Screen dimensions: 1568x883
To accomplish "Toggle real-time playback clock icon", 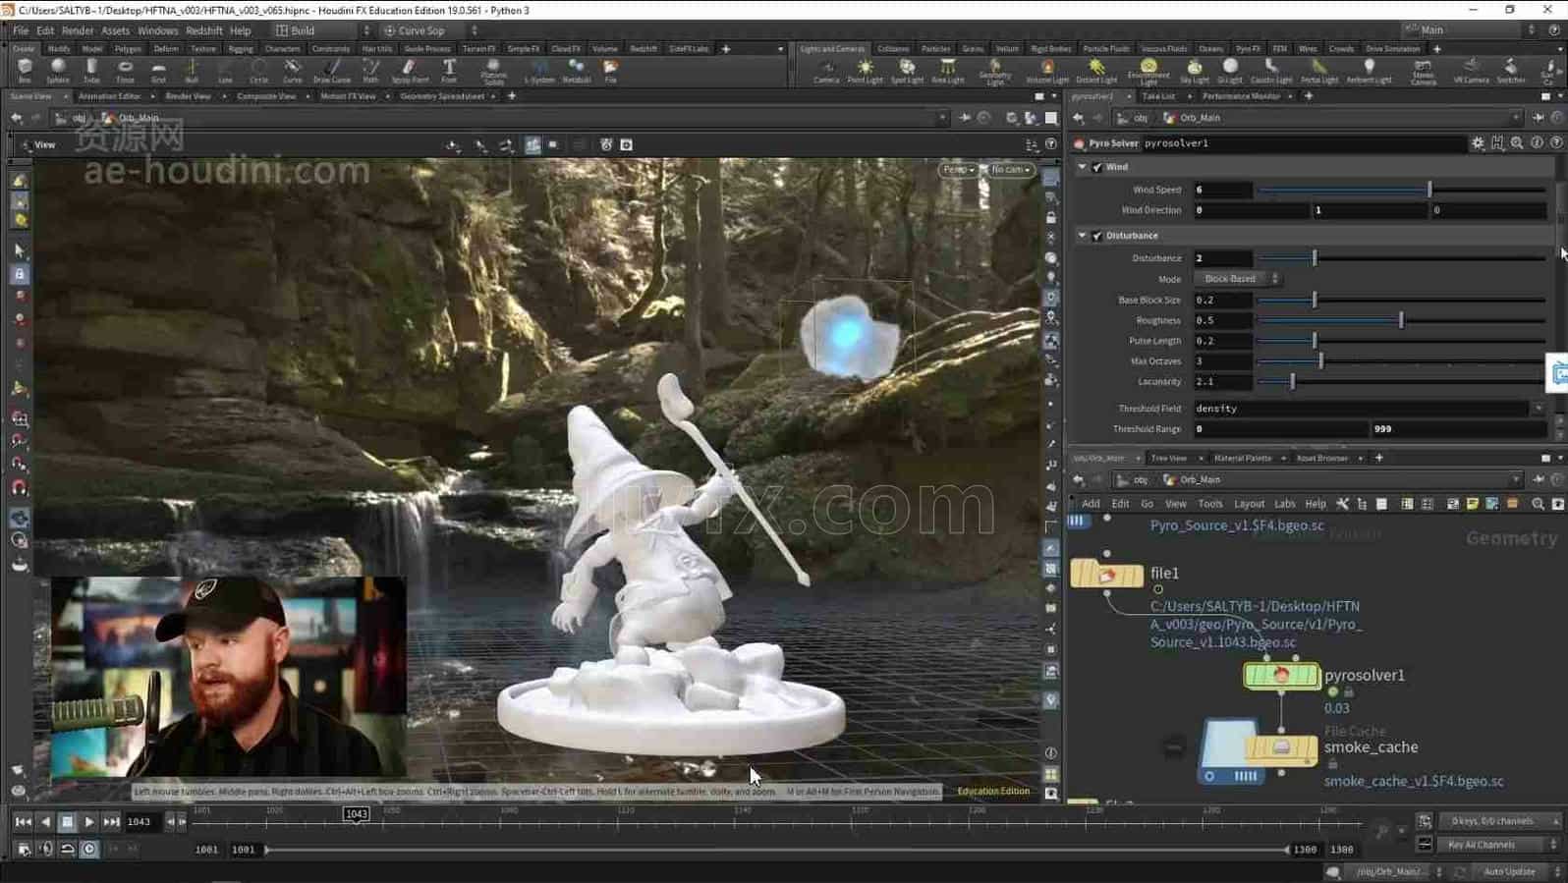I will tap(89, 849).
